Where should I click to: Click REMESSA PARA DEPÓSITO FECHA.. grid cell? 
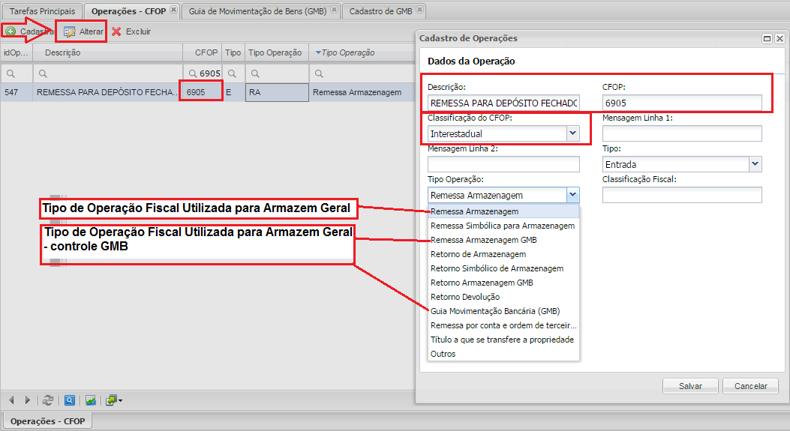coord(107,93)
